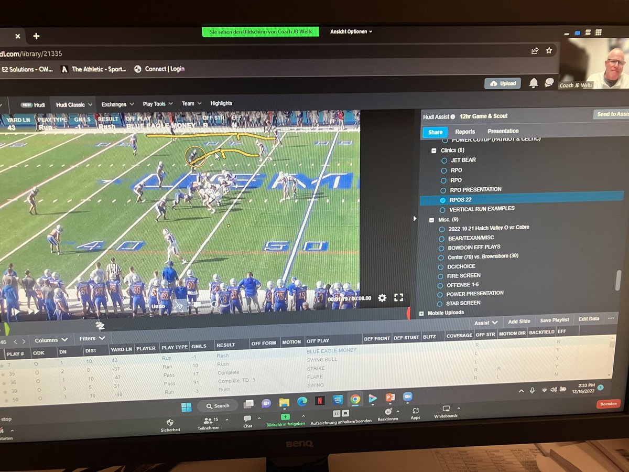Click Edit Data button
This screenshot has width=629, height=472.
pyautogui.click(x=589, y=319)
